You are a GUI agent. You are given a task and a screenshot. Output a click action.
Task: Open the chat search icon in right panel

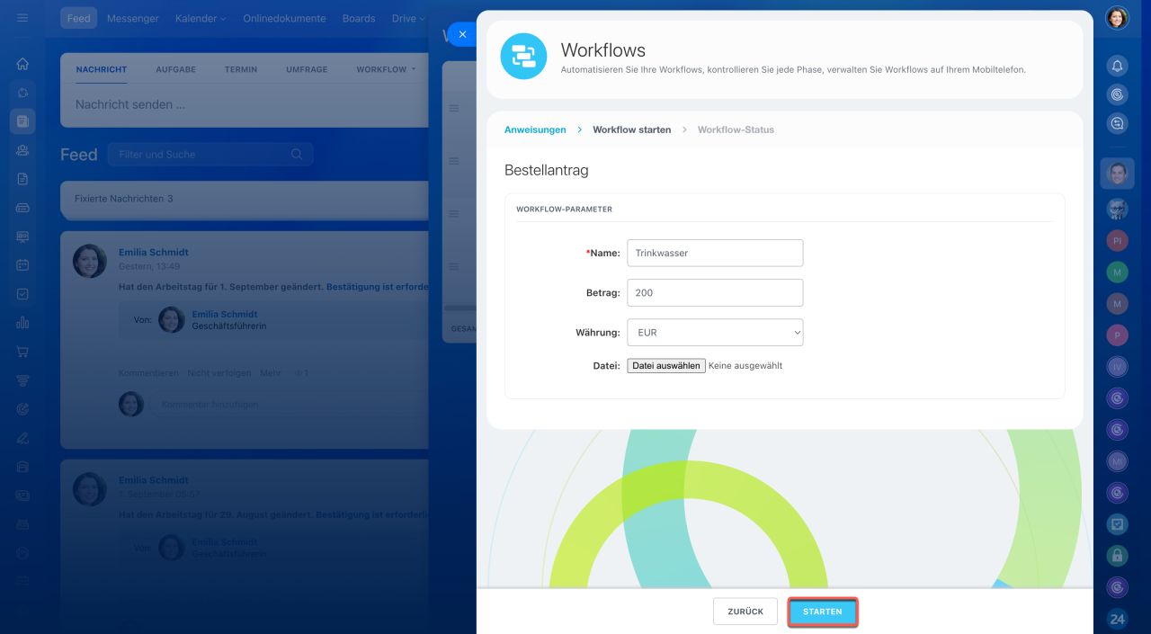pyautogui.click(x=1117, y=124)
